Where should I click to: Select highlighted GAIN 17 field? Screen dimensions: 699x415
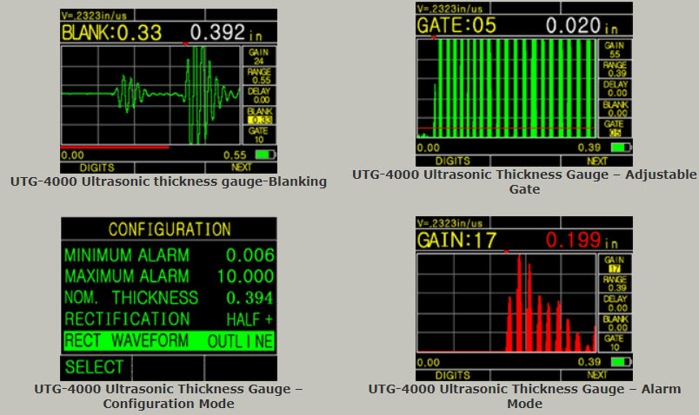(615, 264)
